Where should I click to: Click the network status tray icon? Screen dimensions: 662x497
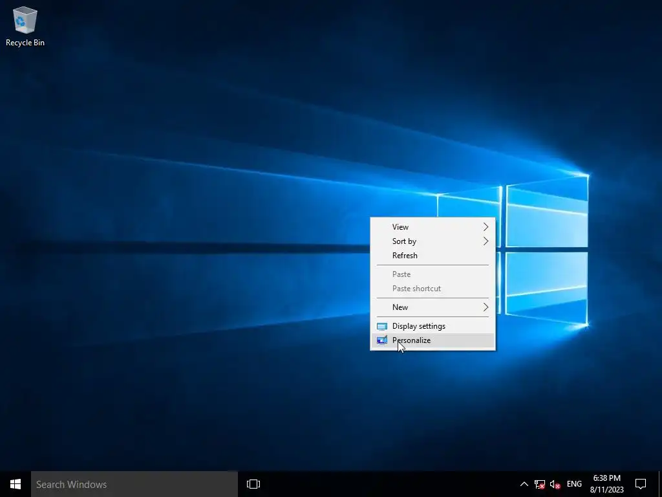click(x=540, y=484)
